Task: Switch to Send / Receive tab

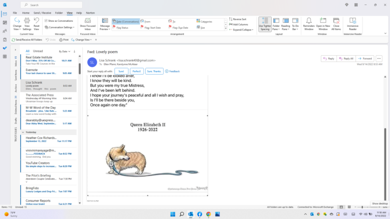Action: (x=42, y=13)
